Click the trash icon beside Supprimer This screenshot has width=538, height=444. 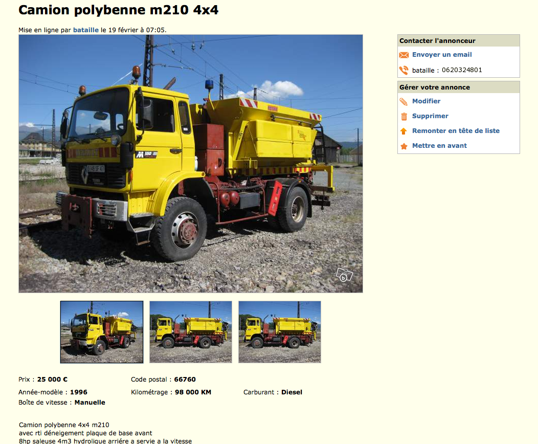404,117
